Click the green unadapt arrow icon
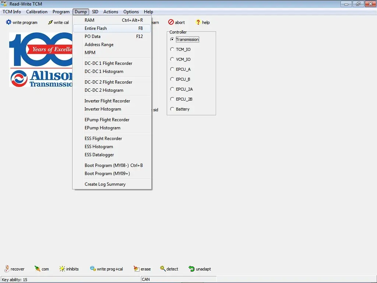Screen dimensions: 377x283 tap(191, 269)
